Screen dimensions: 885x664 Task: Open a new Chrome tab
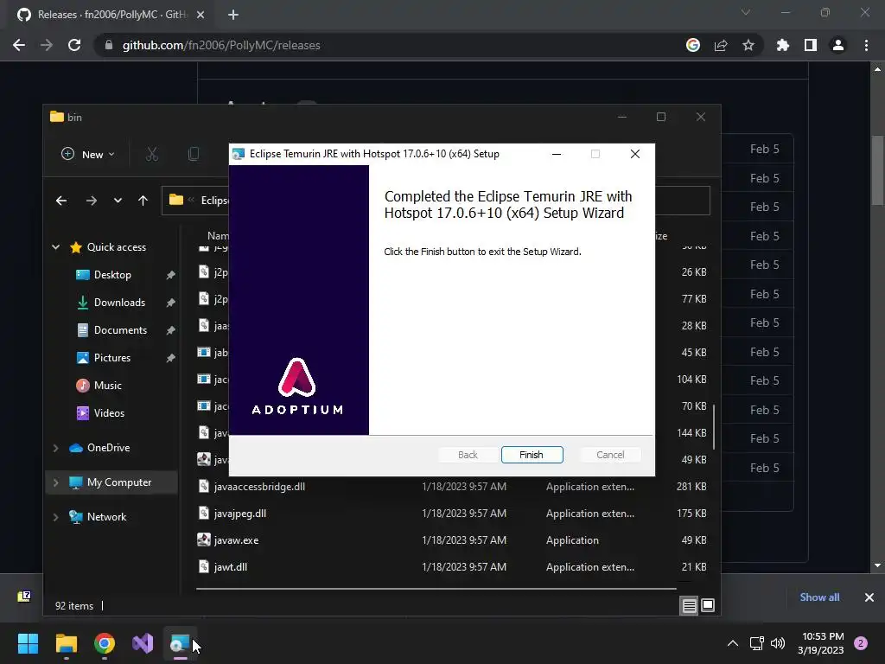click(x=233, y=15)
